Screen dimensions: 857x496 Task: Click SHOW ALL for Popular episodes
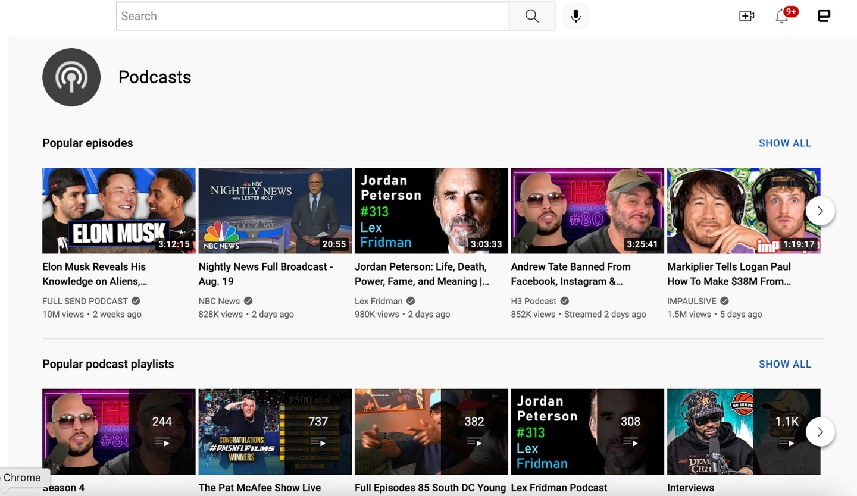click(x=784, y=143)
